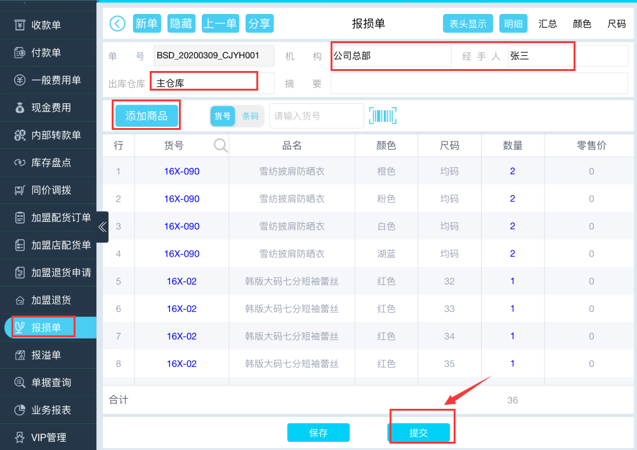Click the 请输入货号 input field

(x=316, y=116)
